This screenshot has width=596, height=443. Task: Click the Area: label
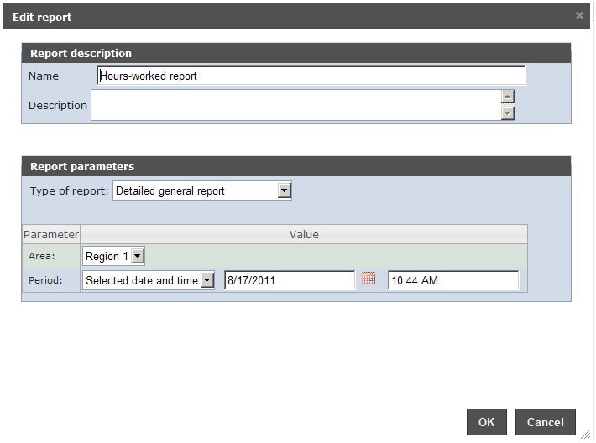pos(41,256)
